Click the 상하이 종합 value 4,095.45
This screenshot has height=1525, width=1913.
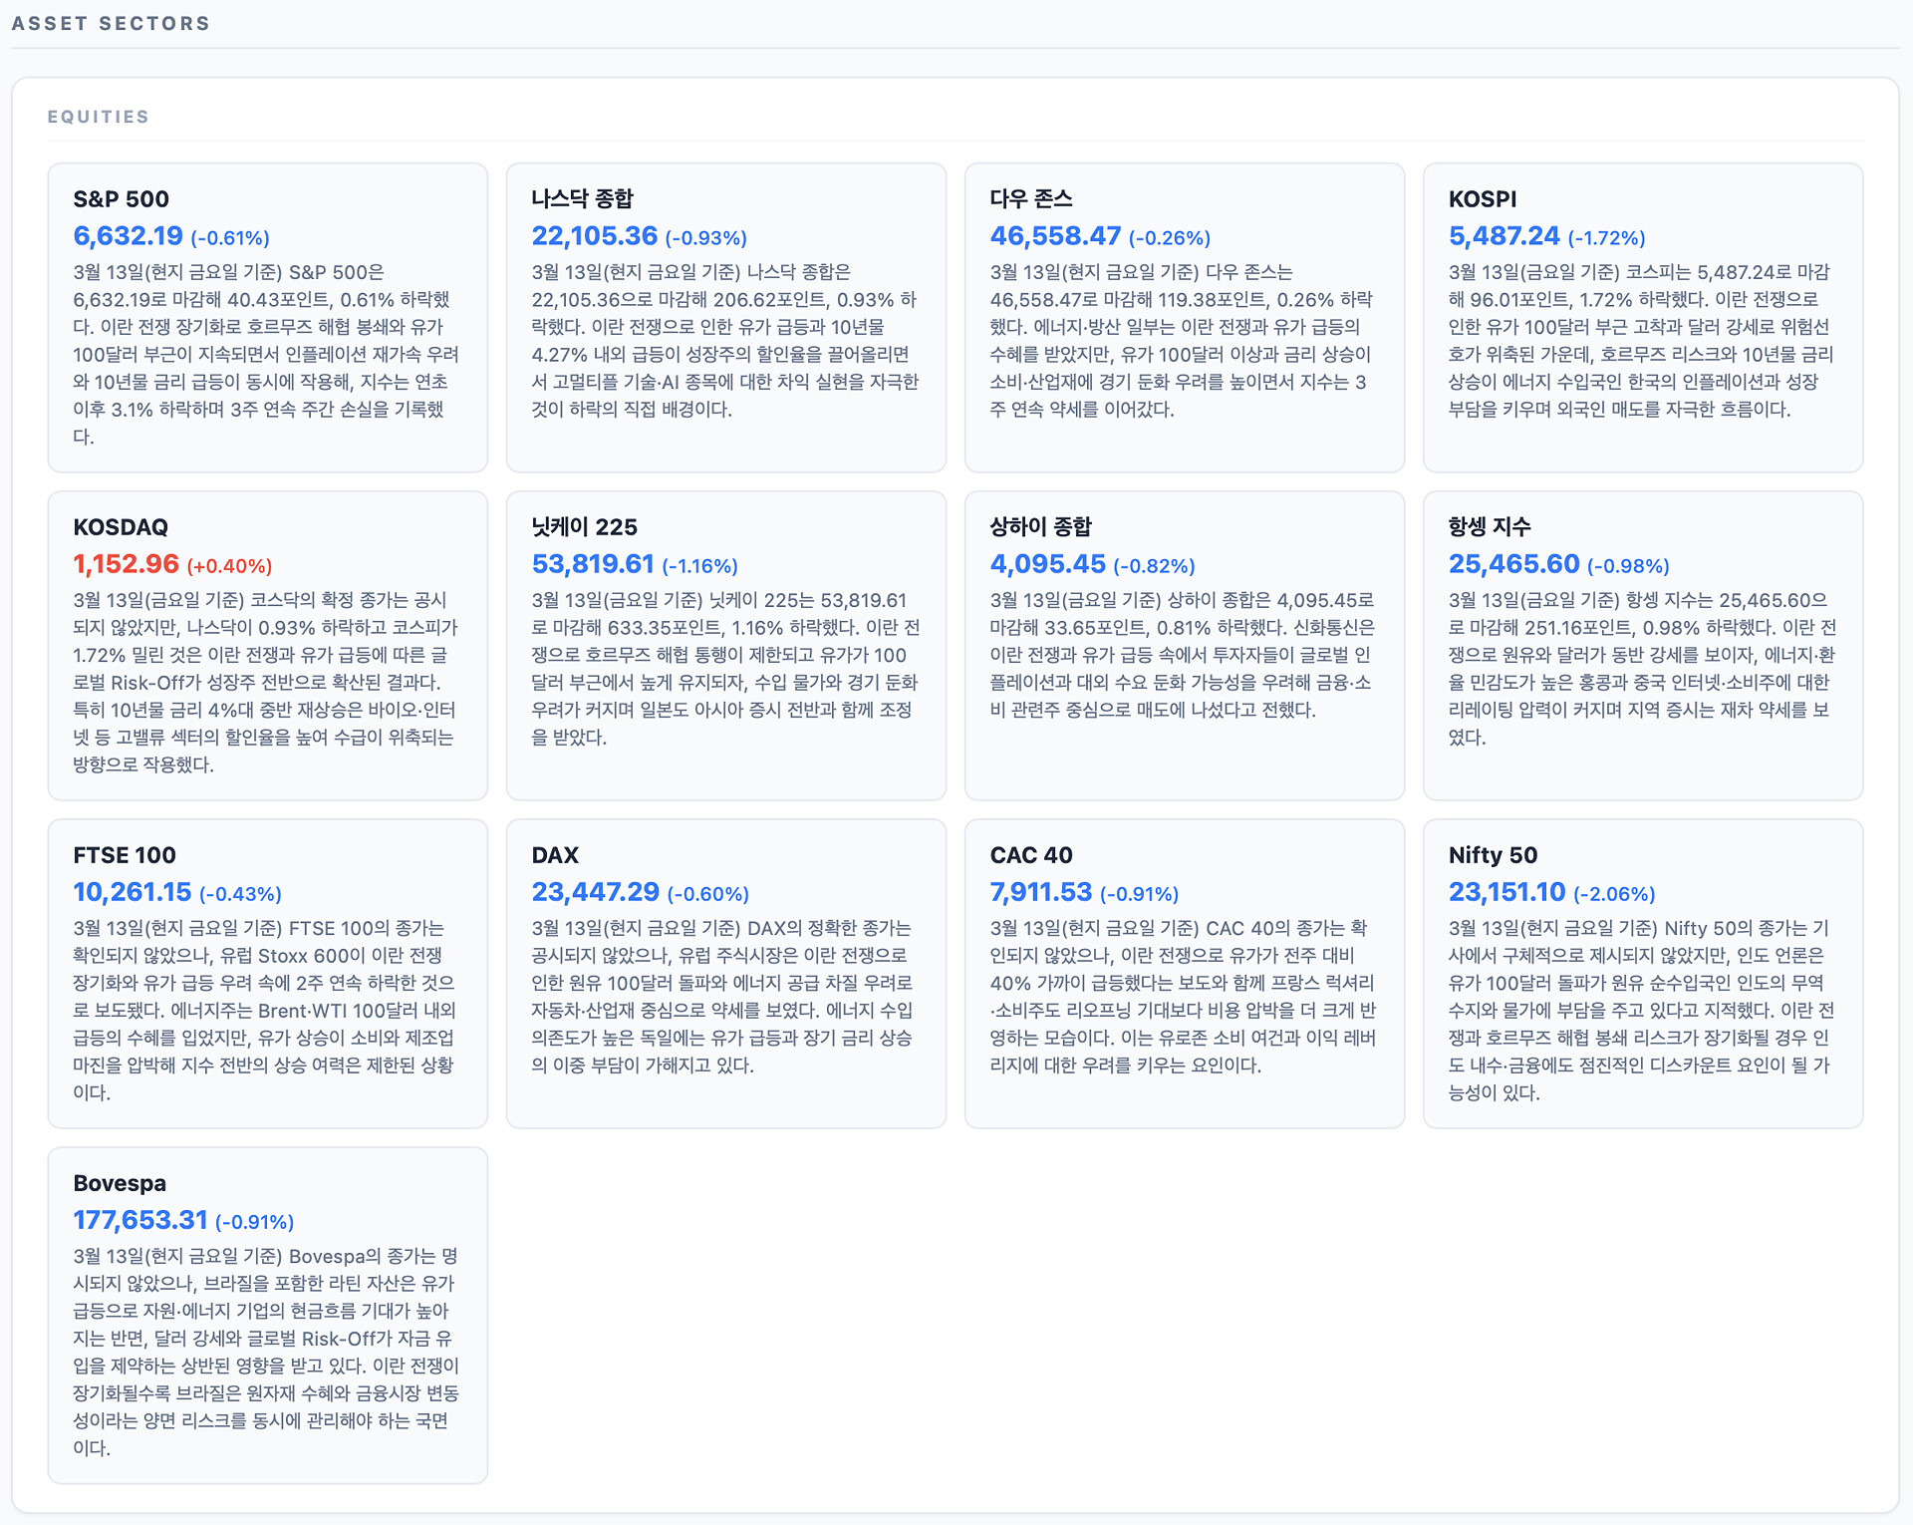(x=1047, y=564)
